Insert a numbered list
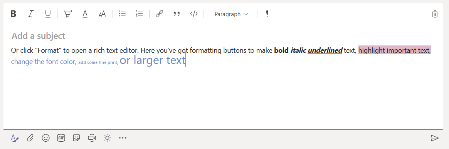This screenshot has width=449, height=149. 139,14
